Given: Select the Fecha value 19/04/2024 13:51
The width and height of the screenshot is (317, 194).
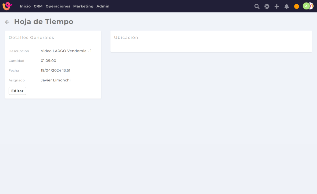Looking at the screenshot, I should pos(55,70).
